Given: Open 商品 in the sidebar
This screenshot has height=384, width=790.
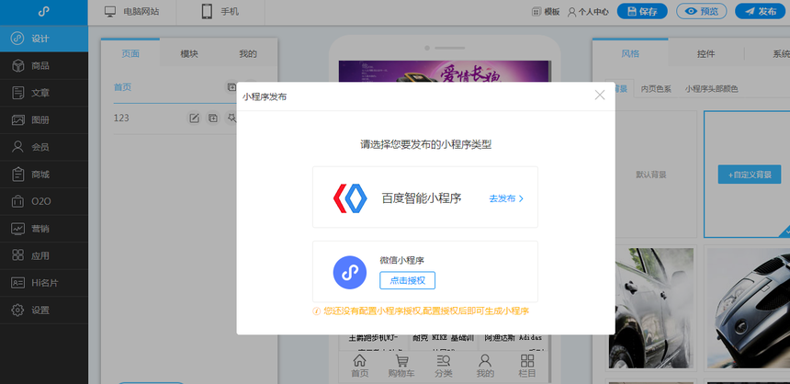Looking at the screenshot, I should click(44, 65).
